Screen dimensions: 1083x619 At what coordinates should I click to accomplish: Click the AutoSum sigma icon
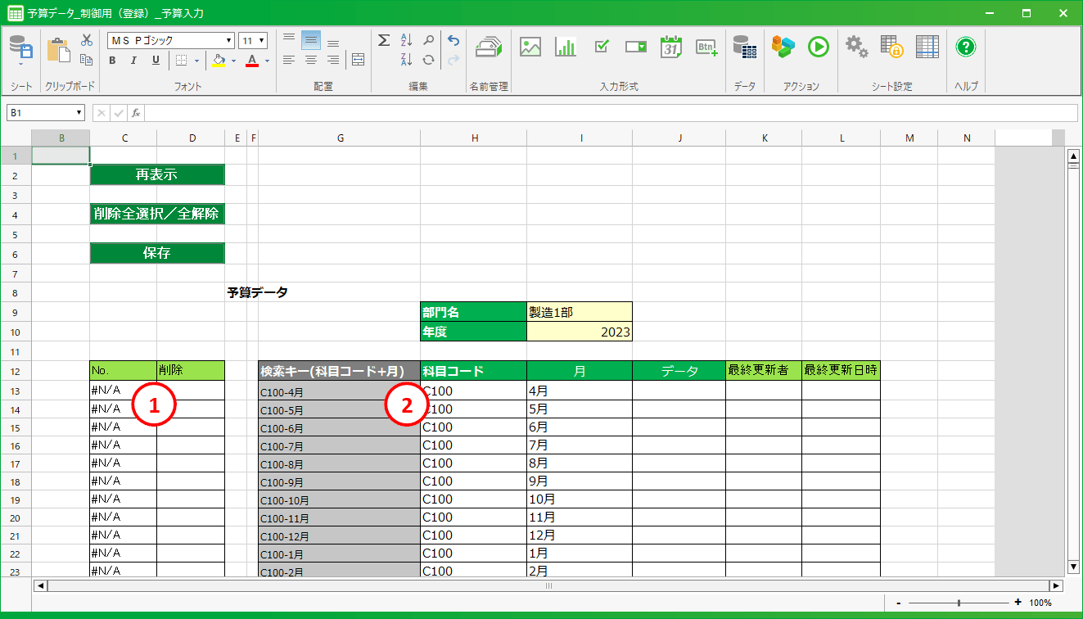(384, 40)
